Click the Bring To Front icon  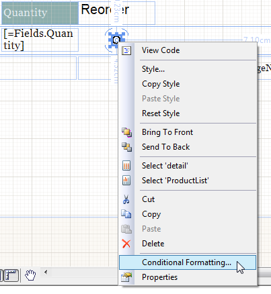coord(126,132)
